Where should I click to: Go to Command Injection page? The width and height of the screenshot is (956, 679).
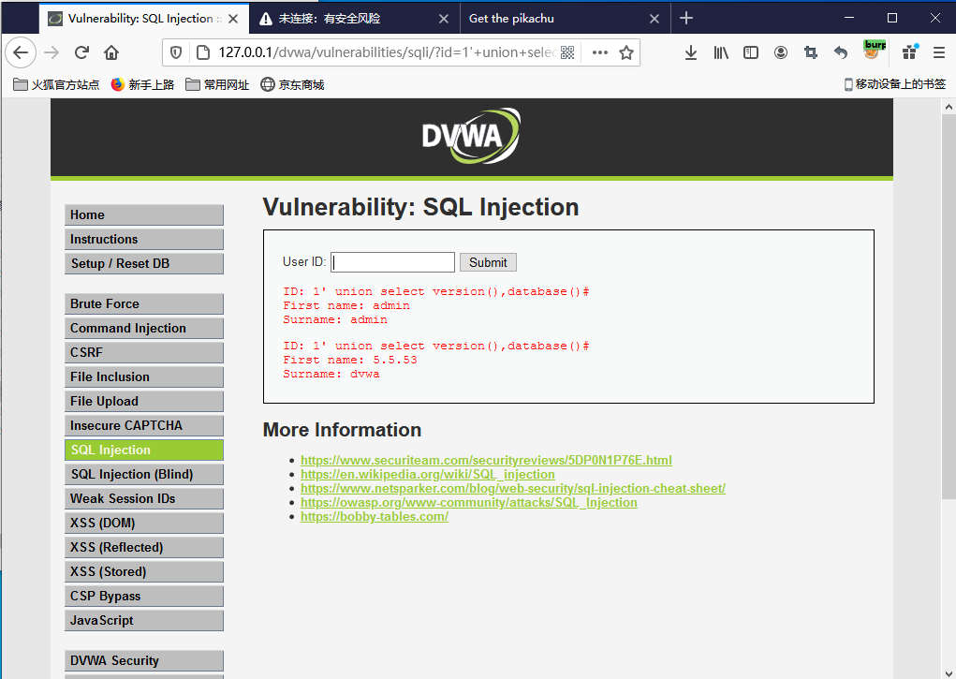[144, 328]
